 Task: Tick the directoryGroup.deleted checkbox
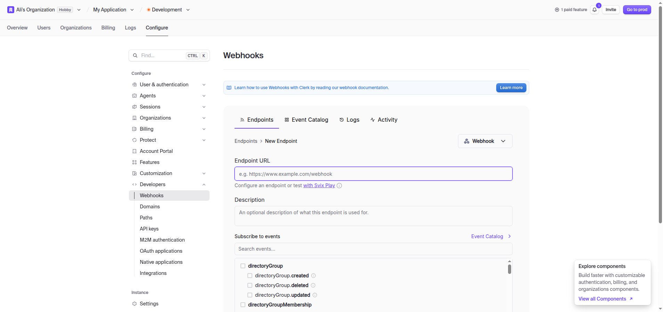(x=250, y=285)
